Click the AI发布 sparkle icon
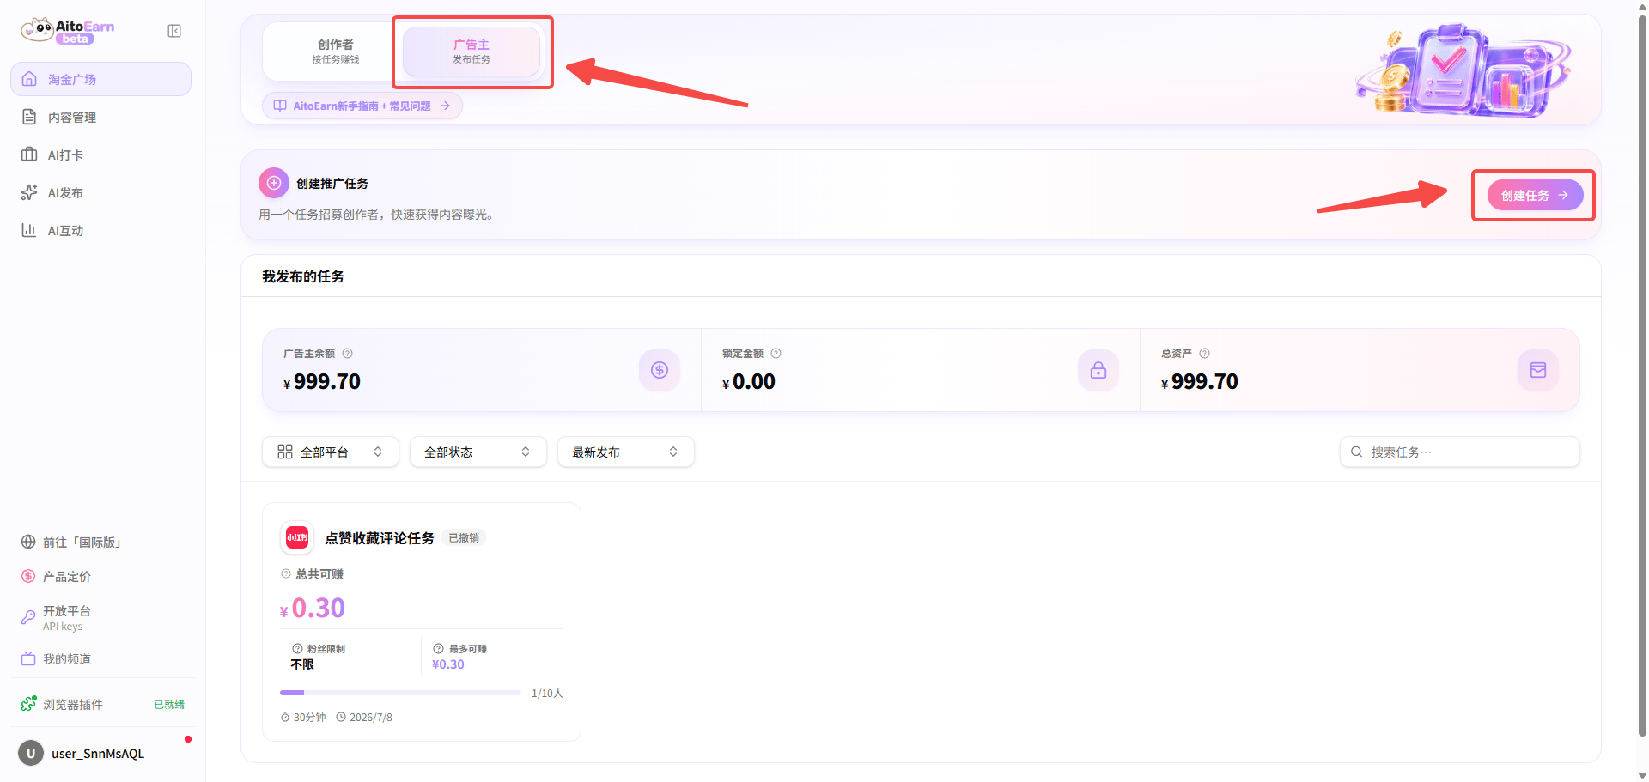Image resolution: width=1649 pixels, height=782 pixels. [29, 192]
